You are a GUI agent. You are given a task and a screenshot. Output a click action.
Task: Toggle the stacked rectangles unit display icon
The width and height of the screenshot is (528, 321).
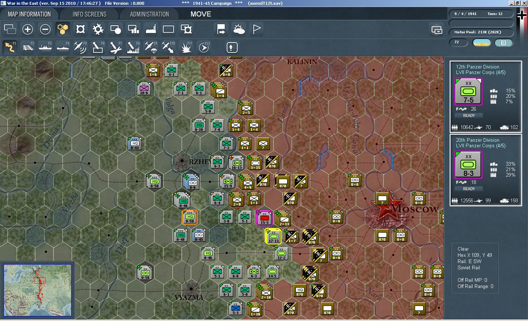pyautogui.click(x=10, y=29)
